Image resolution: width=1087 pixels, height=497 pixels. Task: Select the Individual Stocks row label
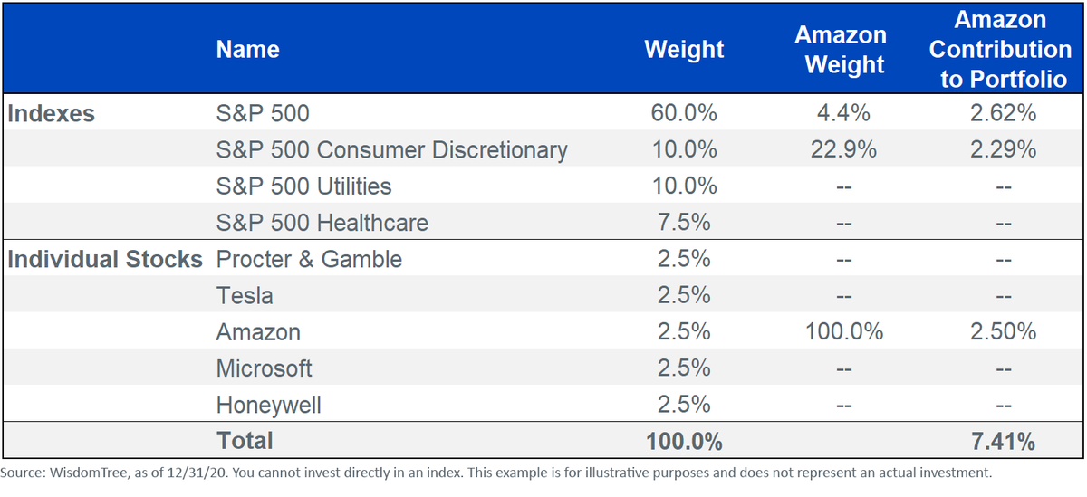click(105, 259)
